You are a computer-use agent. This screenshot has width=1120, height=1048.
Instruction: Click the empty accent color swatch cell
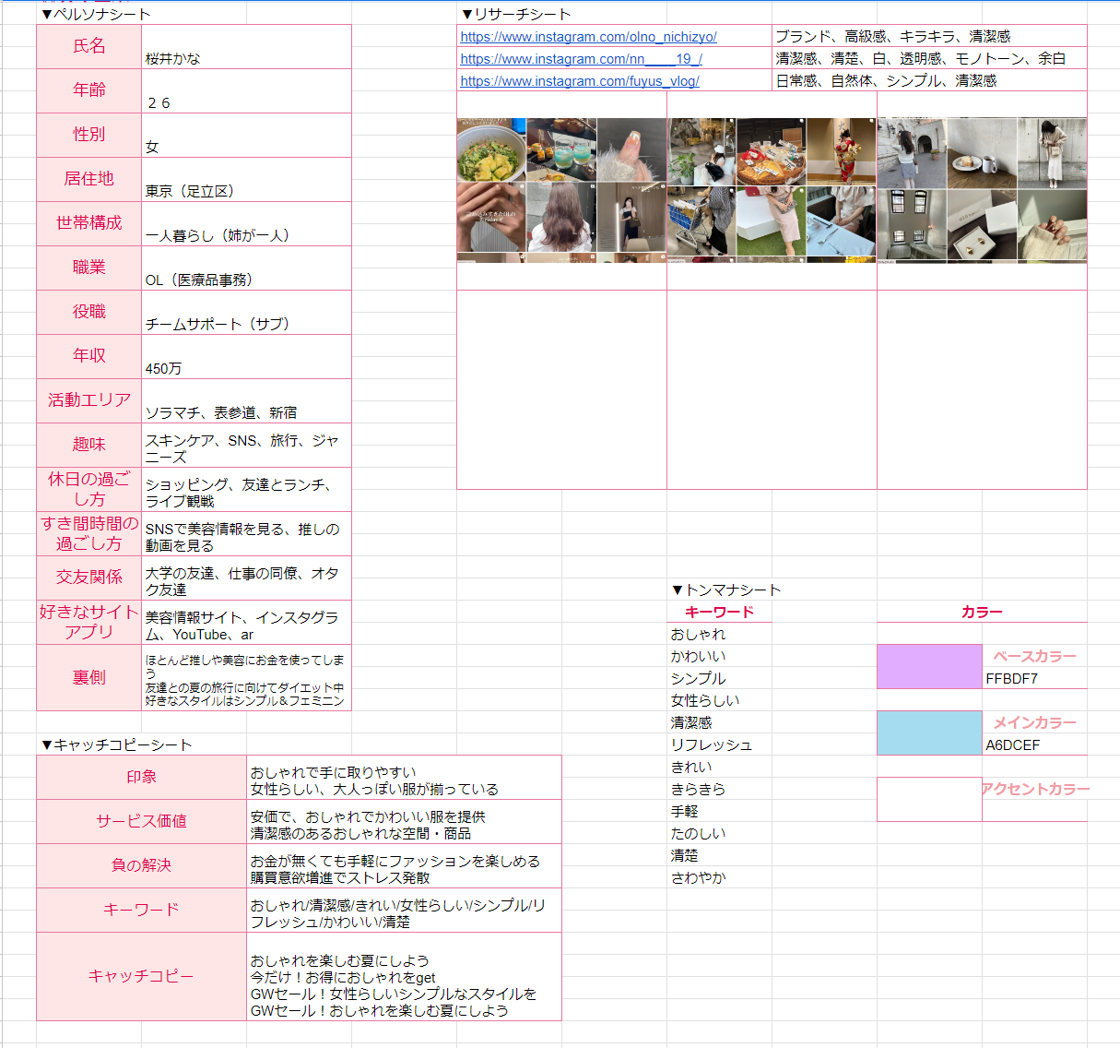coord(929,799)
